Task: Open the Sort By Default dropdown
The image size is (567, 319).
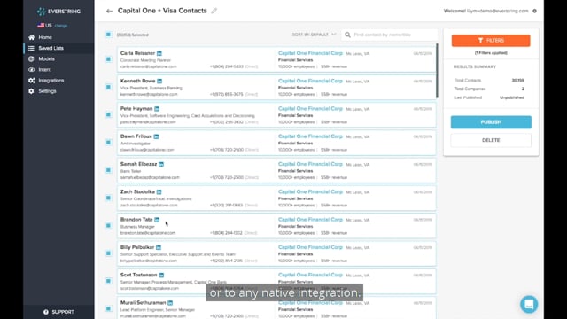Action: (x=314, y=35)
